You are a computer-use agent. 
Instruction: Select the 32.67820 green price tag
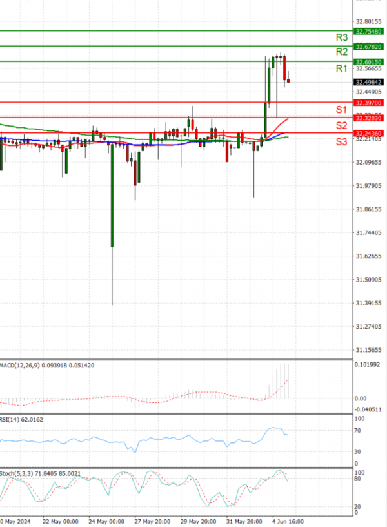[x=370, y=46]
